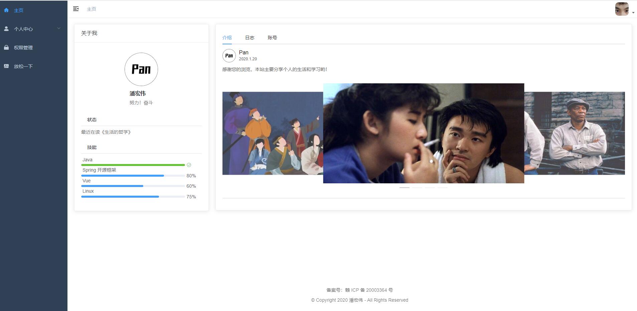Click the Java progress bar
The image size is (637, 311).
click(x=133, y=165)
